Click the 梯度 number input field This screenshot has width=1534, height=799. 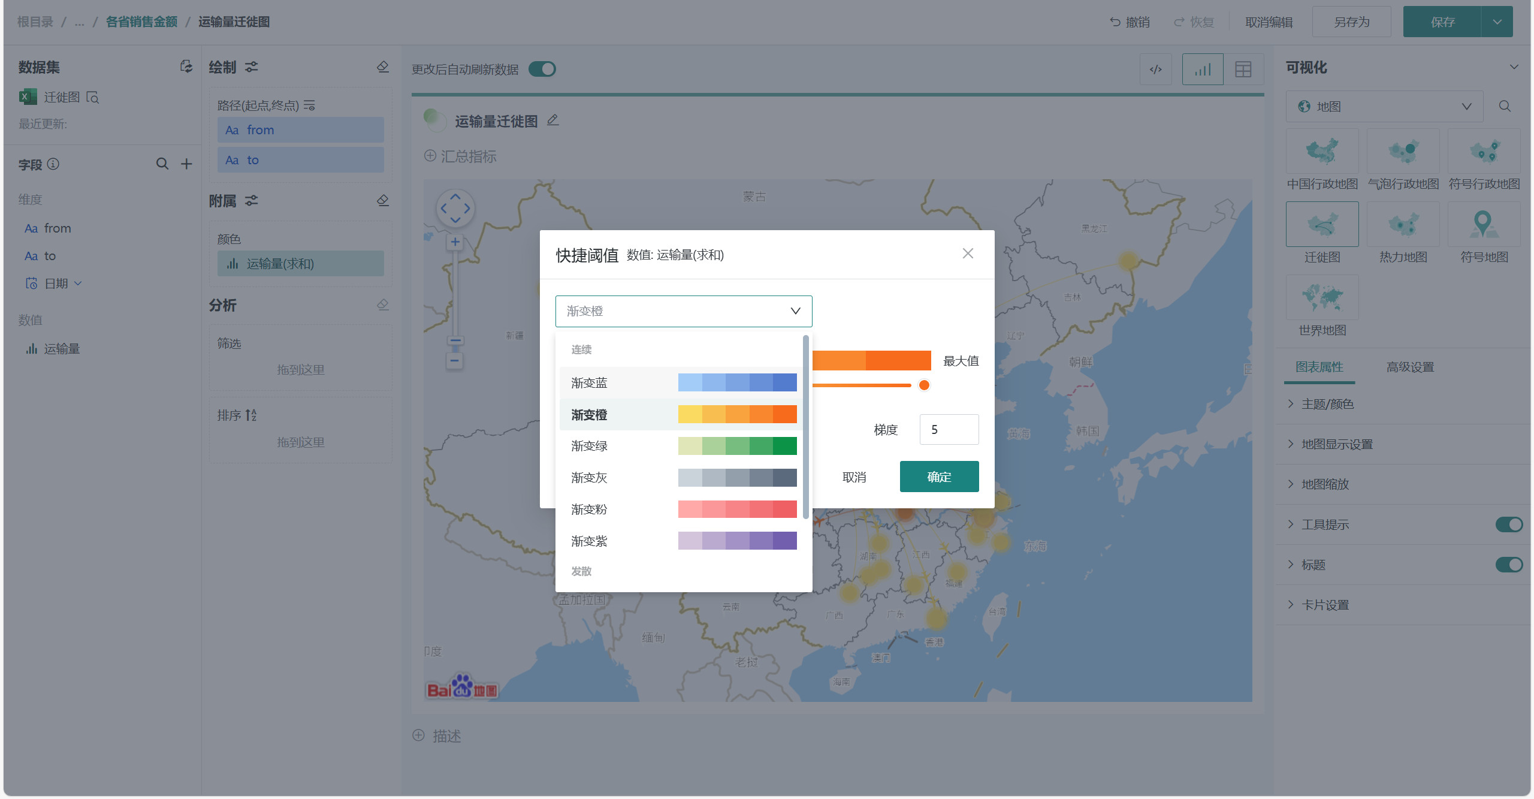click(949, 429)
